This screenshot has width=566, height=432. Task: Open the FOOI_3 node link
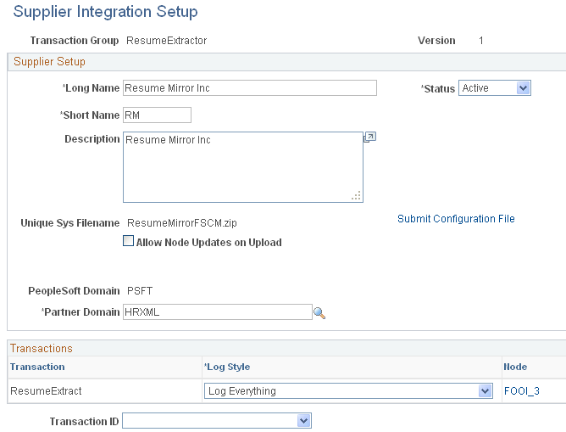pos(522,390)
